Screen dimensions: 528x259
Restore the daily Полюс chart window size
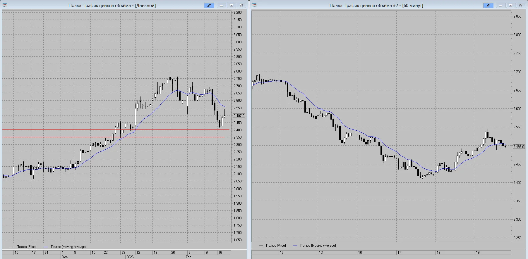pyautogui.click(x=231, y=5)
